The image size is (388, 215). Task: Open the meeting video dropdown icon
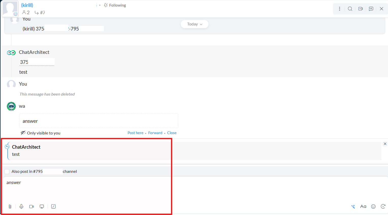coord(361,9)
